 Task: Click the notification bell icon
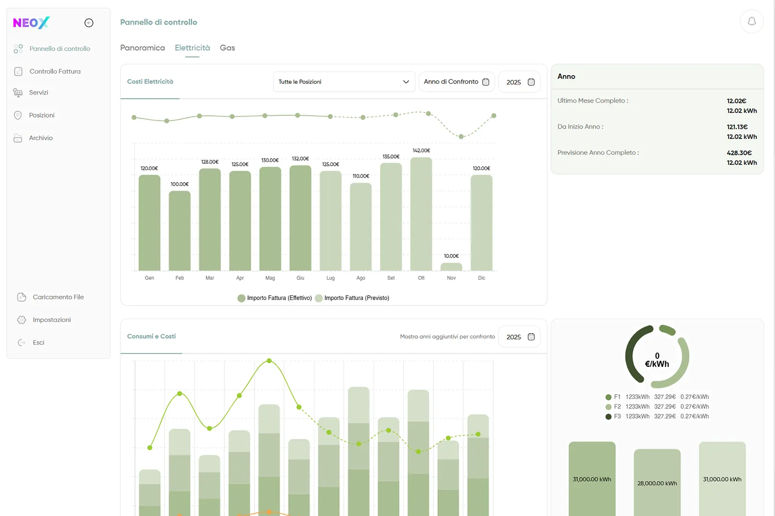coord(752,21)
